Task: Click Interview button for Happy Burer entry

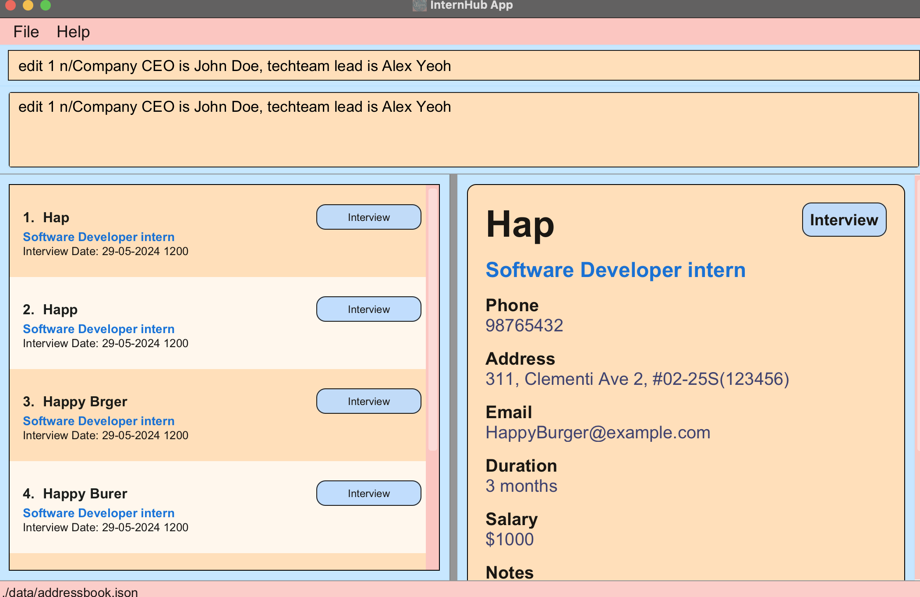Action: 368,494
